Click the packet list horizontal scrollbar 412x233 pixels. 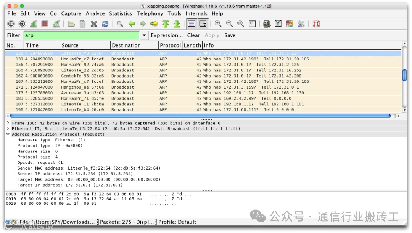tap(200, 116)
